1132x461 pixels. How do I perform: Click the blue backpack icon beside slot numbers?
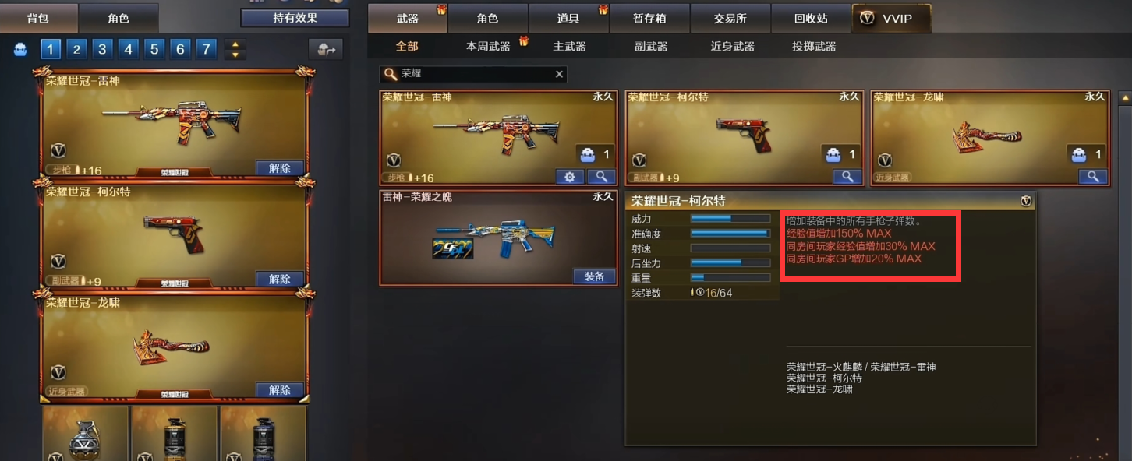click(21, 49)
